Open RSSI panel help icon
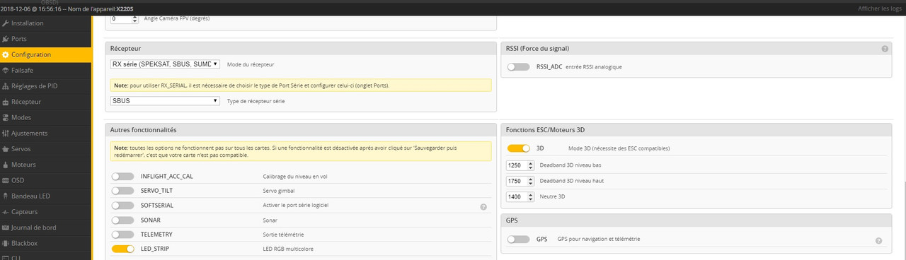 885,49
